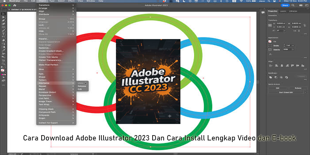Open the Switch Workspace icon

pyautogui.click(x=306, y=5)
